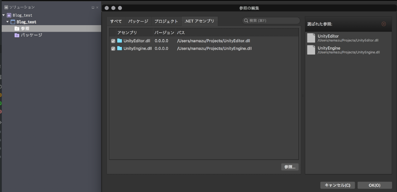Uncheck the UnityEngine.dll checkbox
This screenshot has width=397, height=192.
point(113,48)
